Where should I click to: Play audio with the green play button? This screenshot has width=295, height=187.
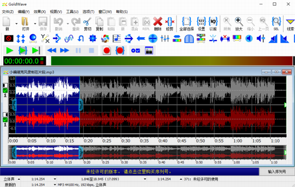(9, 51)
